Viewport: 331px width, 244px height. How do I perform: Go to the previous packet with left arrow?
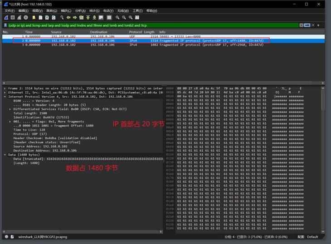[68, 18]
